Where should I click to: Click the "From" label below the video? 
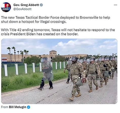pos(5,107)
